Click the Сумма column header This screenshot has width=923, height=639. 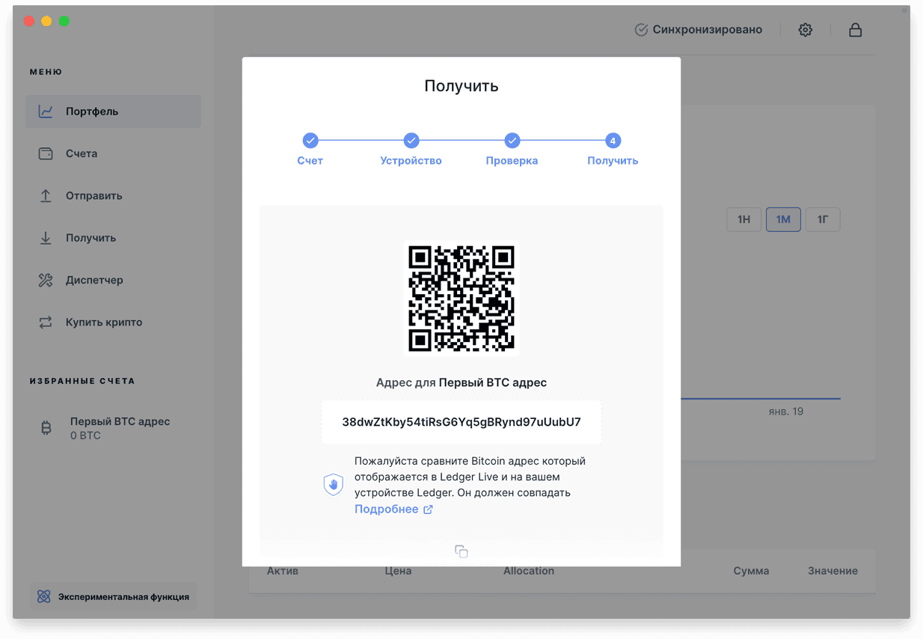(751, 571)
